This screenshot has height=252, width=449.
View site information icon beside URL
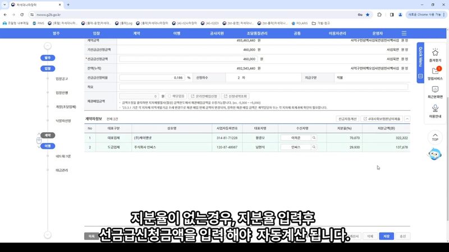point(32,15)
